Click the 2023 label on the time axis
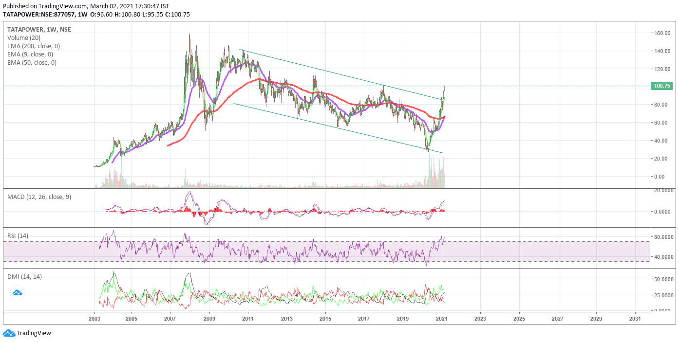This screenshot has width=679, height=342. pos(480,319)
